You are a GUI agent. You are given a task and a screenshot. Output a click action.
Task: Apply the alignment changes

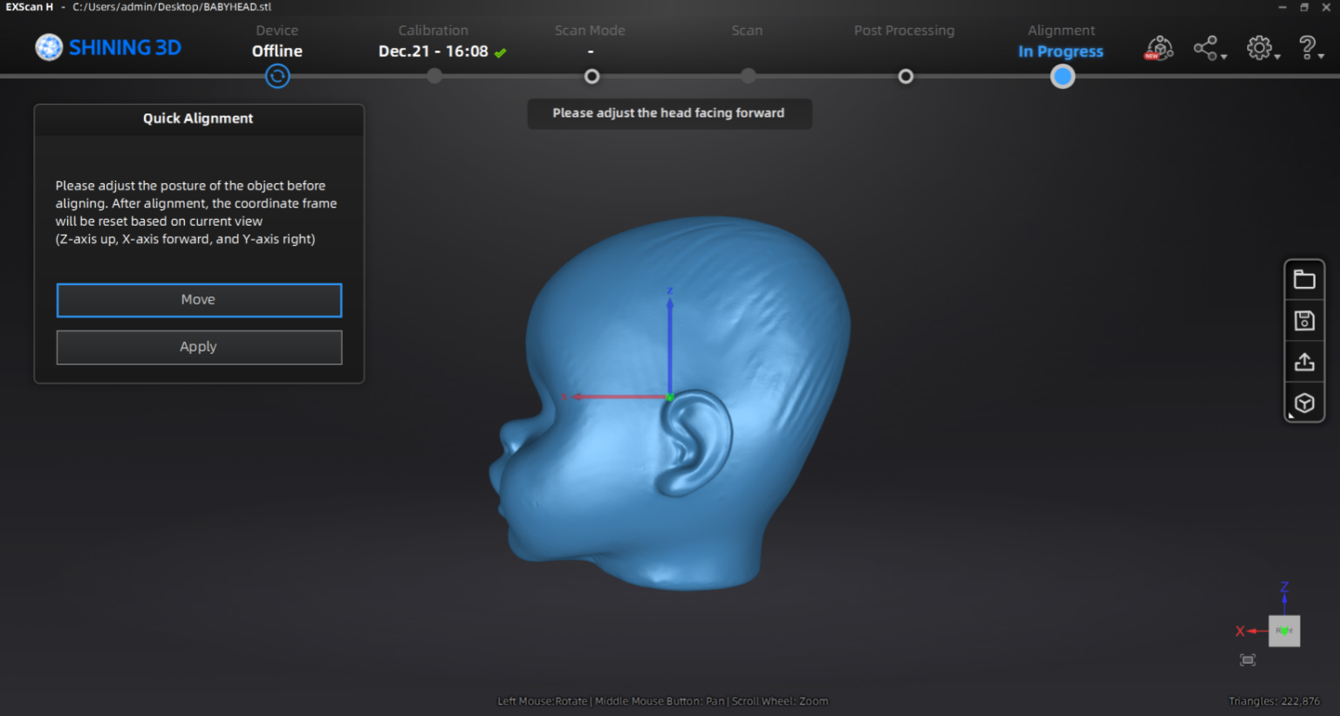[x=198, y=346]
